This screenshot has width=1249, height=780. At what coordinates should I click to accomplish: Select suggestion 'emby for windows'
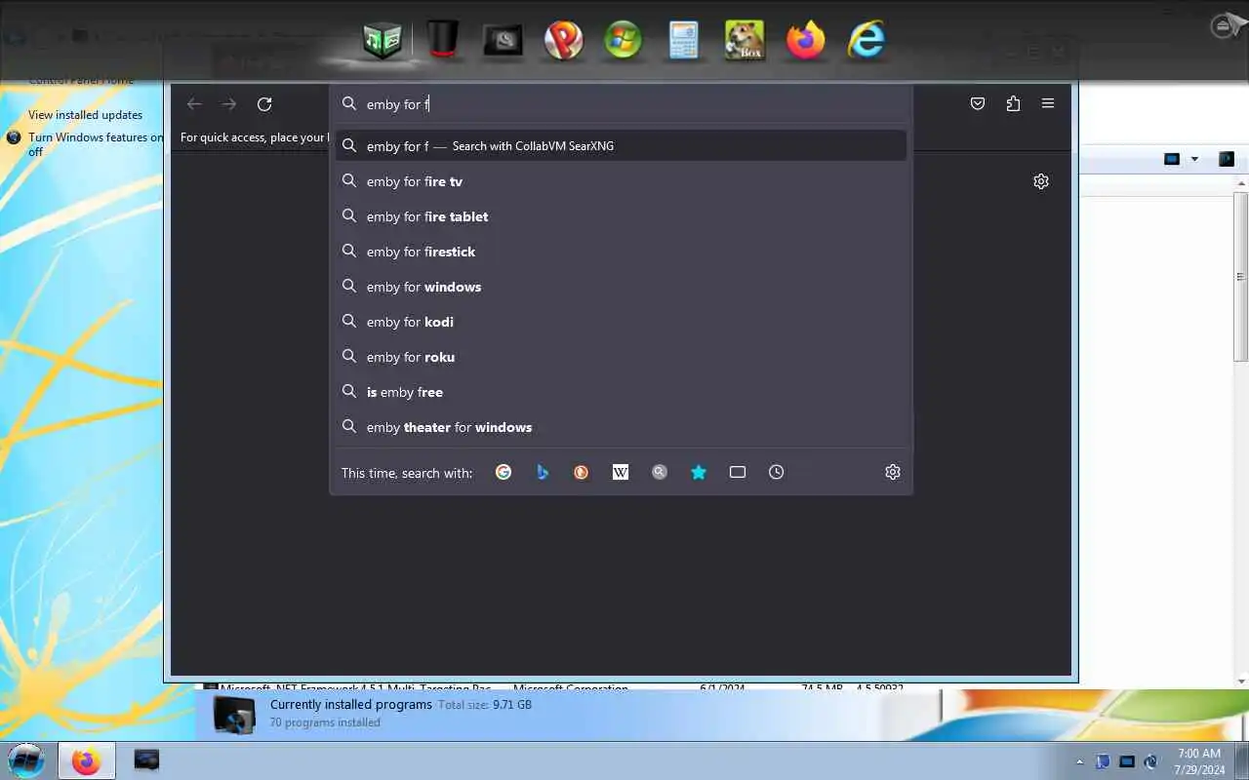pos(621,287)
